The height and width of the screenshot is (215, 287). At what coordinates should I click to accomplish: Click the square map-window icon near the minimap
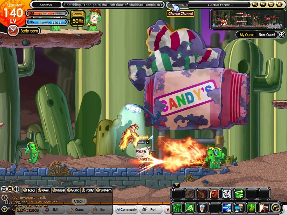[271, 4]
